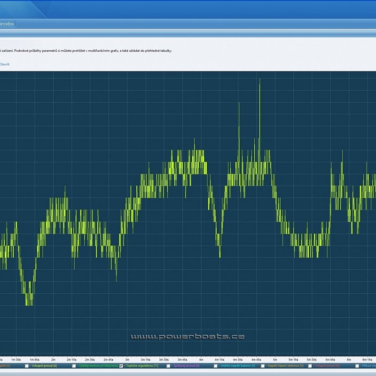
Task: Open the NÁPOVĚDA menu
Action: point(7,23)
